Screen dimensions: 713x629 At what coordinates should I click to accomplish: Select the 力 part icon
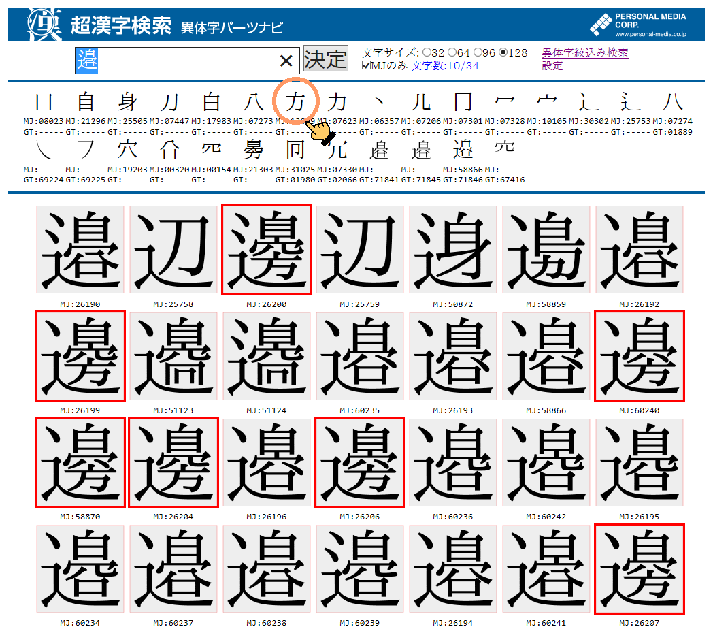coord(336,101)
